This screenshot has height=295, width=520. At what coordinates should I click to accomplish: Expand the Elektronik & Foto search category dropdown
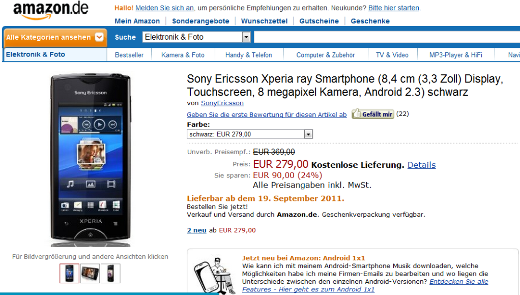[x=246, y=37]
